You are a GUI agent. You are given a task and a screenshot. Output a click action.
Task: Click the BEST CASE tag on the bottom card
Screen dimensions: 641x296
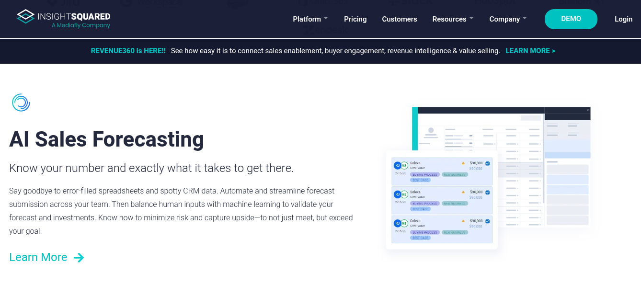[421, 238]
